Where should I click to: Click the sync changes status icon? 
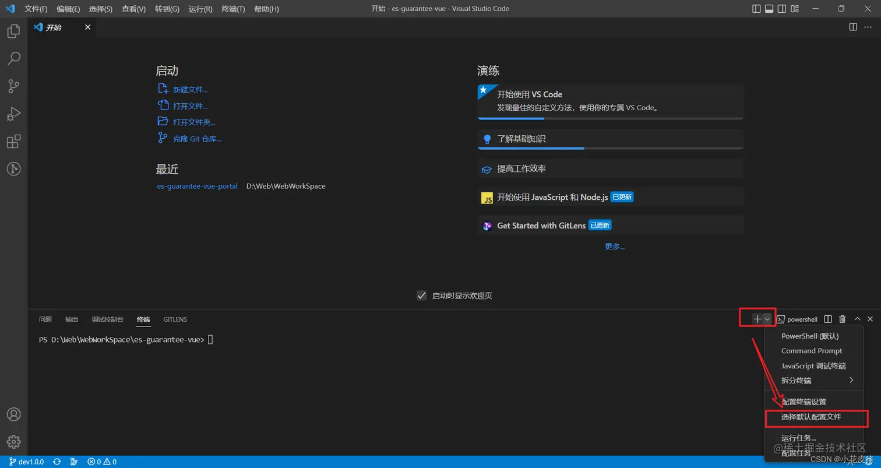(57, 462)
